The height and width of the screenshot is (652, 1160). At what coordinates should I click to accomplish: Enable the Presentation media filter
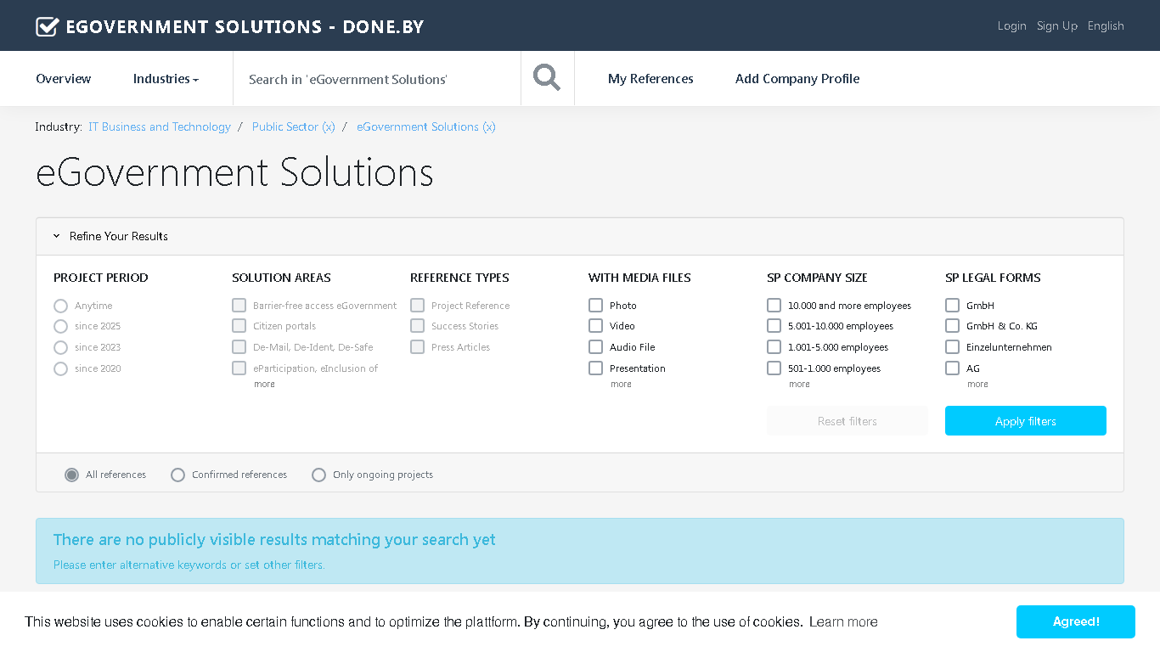(595, 368)
